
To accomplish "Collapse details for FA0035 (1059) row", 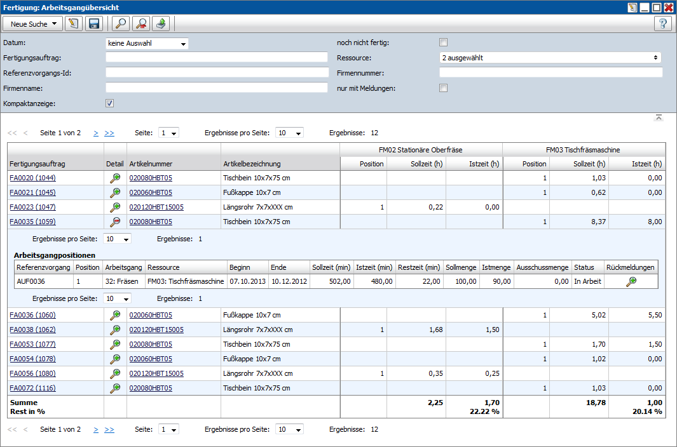I will [x=116, y=222].
